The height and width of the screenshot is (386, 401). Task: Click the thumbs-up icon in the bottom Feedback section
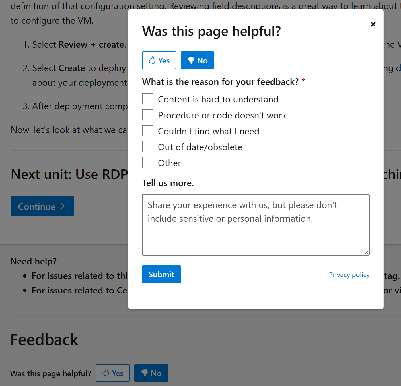106,373
